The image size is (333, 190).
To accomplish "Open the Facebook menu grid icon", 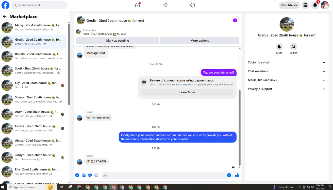I will 305,5.
